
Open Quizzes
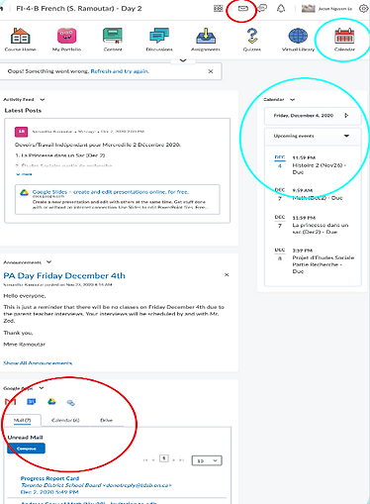point(252,40)
